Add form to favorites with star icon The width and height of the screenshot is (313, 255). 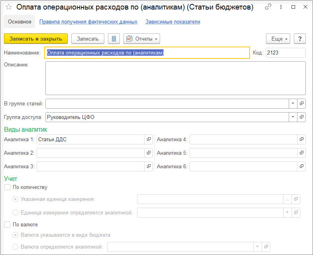click(x=9, y=7)
